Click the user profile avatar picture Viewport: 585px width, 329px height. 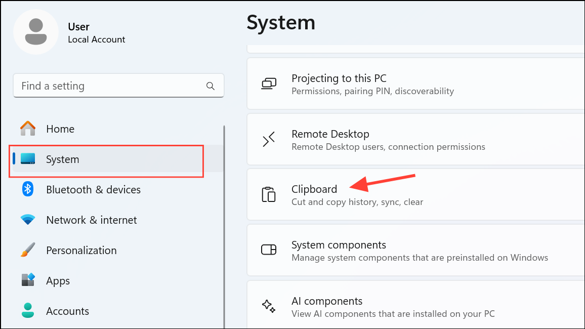[36, 31]
